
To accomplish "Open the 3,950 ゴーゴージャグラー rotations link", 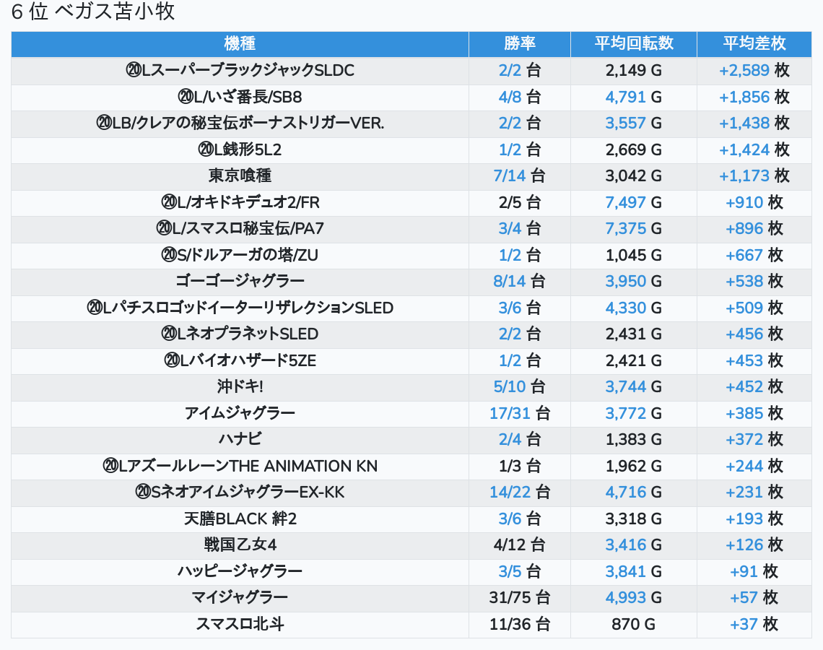I will click(x=625, y=282).
